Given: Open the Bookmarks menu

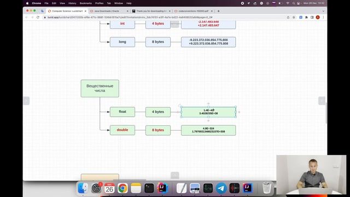Looking at the screenshot, I should click(86, 3).
